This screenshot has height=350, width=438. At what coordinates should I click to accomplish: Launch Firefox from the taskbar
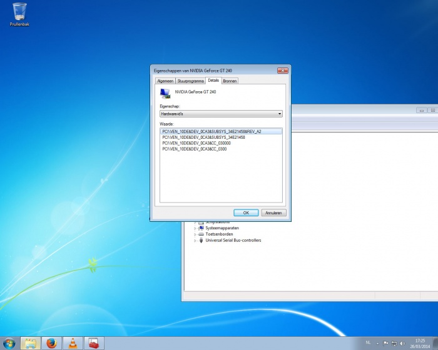(x=52, y=343)
